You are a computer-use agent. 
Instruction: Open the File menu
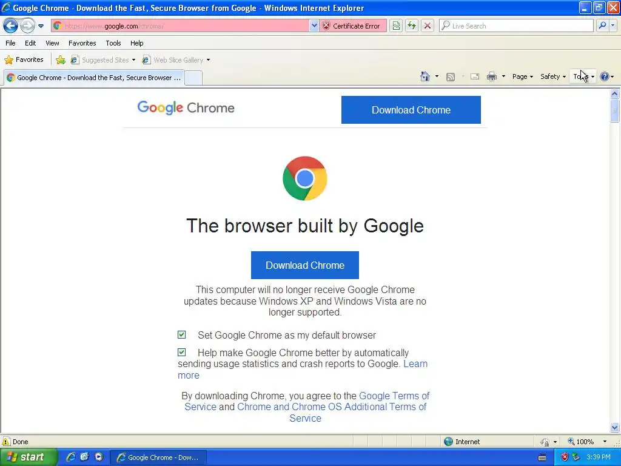point(11,43)
